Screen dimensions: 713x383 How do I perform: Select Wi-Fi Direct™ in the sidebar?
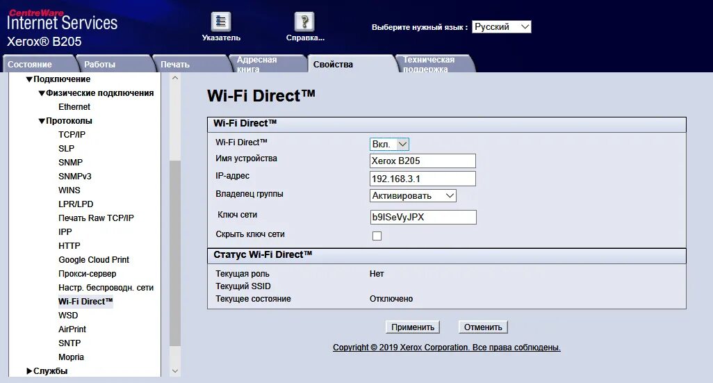85,302
